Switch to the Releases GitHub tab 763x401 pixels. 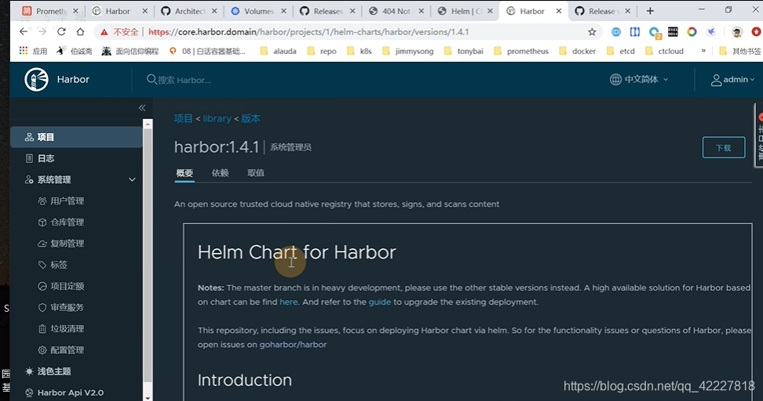pos(327,11)
